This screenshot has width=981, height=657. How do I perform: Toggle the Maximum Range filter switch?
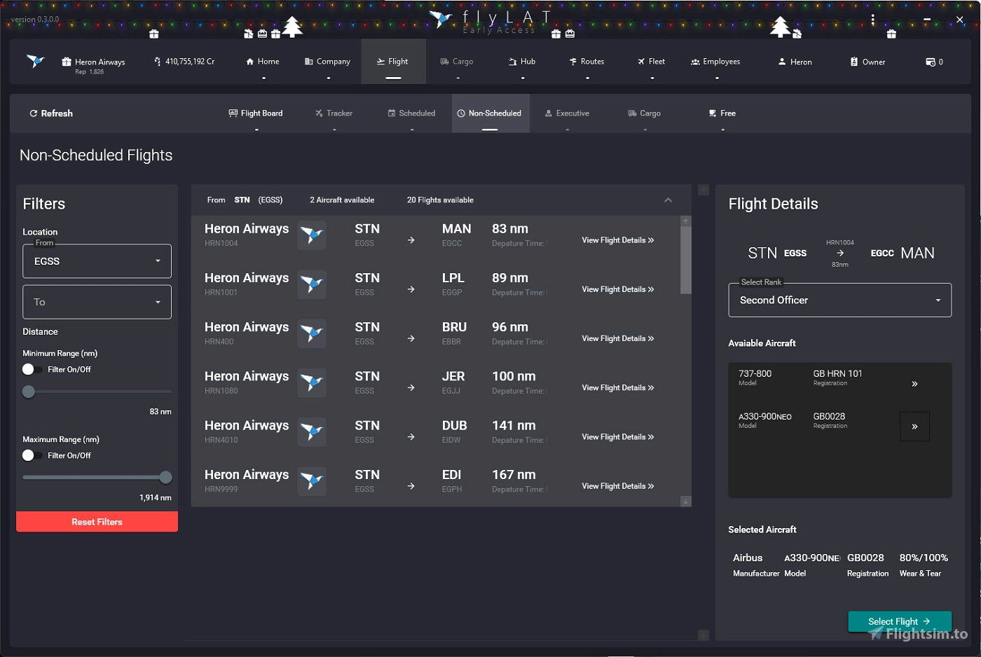(x=32, y=455)
